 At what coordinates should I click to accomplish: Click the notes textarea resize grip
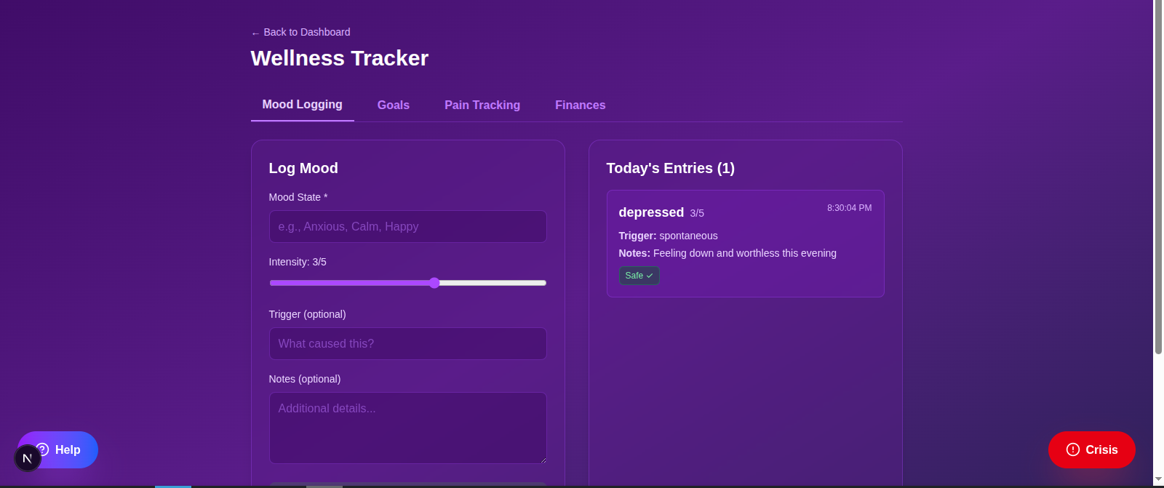click(543, 460)
